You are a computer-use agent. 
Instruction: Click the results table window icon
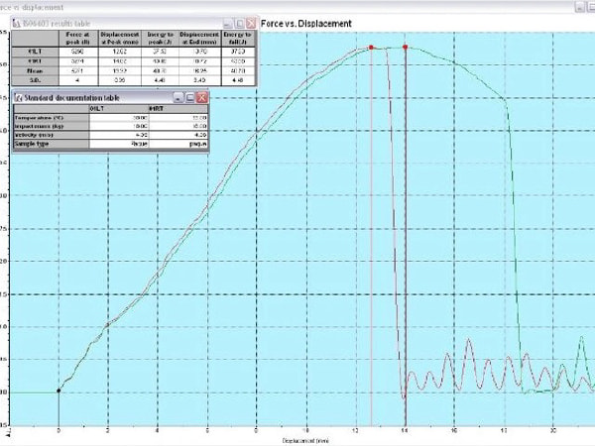17,21
